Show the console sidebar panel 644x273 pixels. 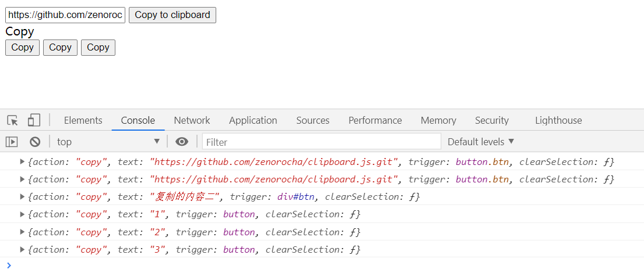point(12,142)
